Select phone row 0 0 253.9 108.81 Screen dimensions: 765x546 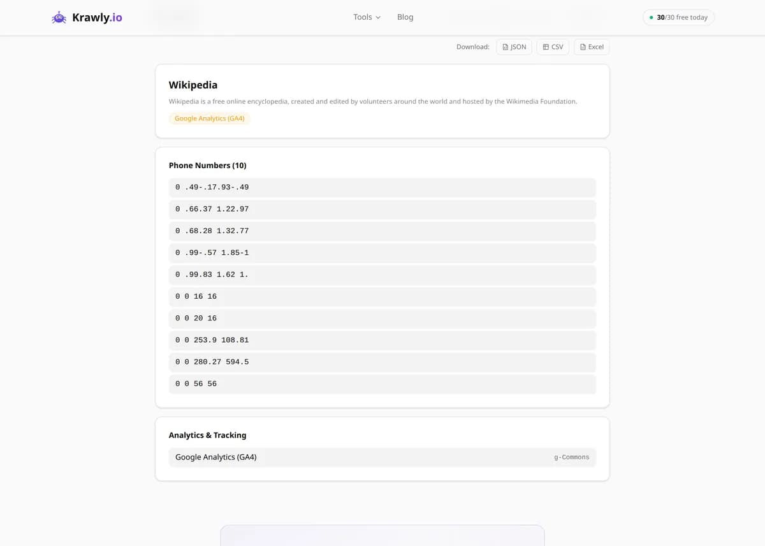382,340
